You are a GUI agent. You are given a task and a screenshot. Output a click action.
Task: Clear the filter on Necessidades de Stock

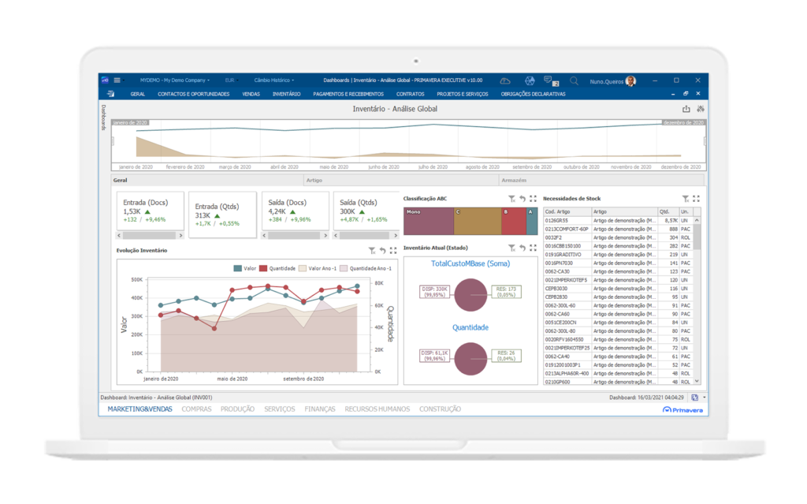pyautogui.click(x=686, y=199)
